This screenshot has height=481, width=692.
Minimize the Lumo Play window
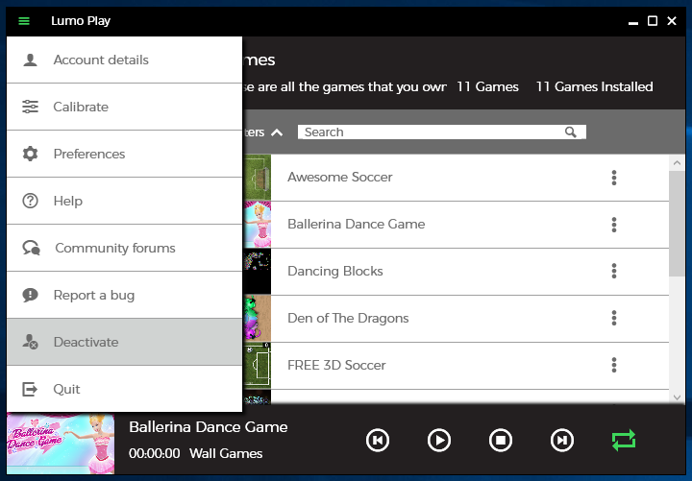(x=633, y=23)
